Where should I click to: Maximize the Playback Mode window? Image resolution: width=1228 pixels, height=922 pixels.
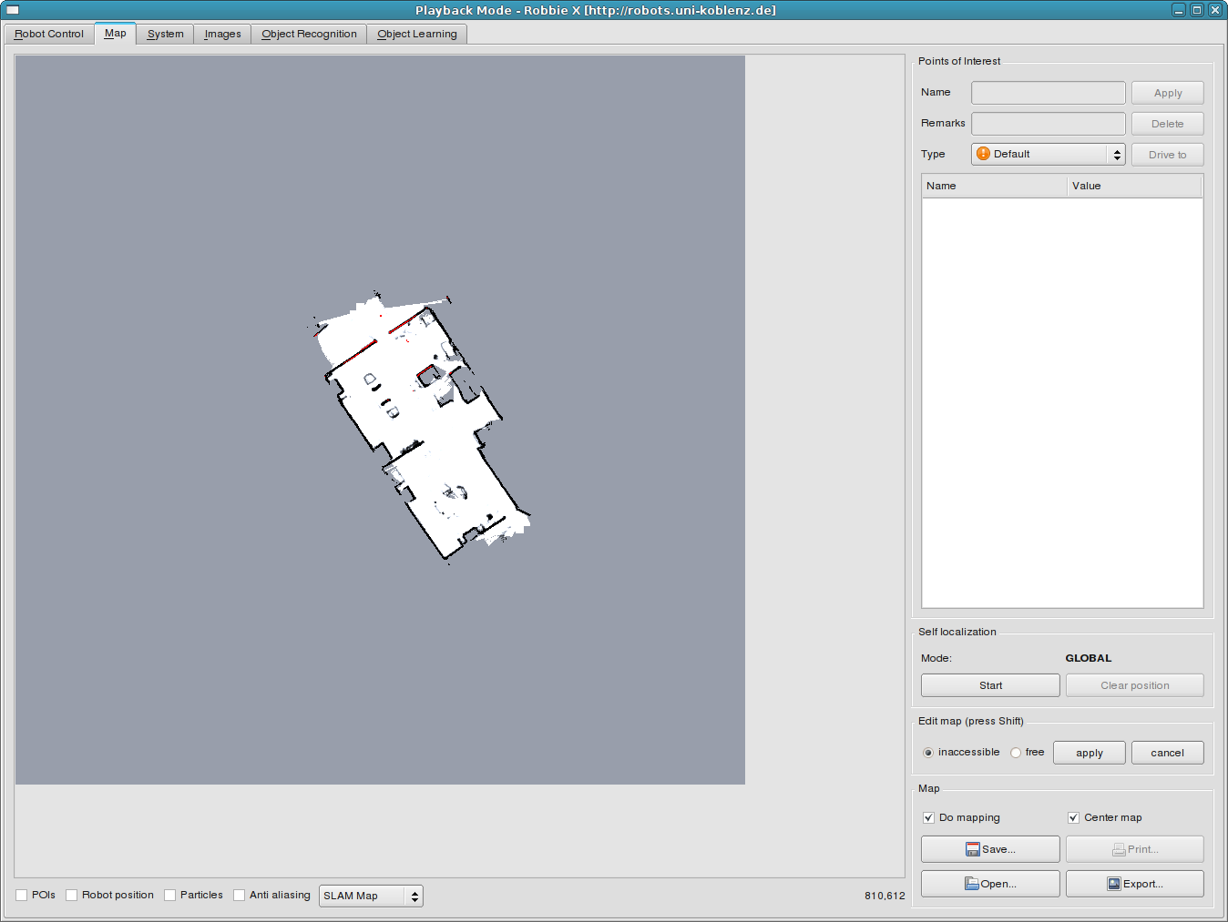click(x=1197, y=10)
